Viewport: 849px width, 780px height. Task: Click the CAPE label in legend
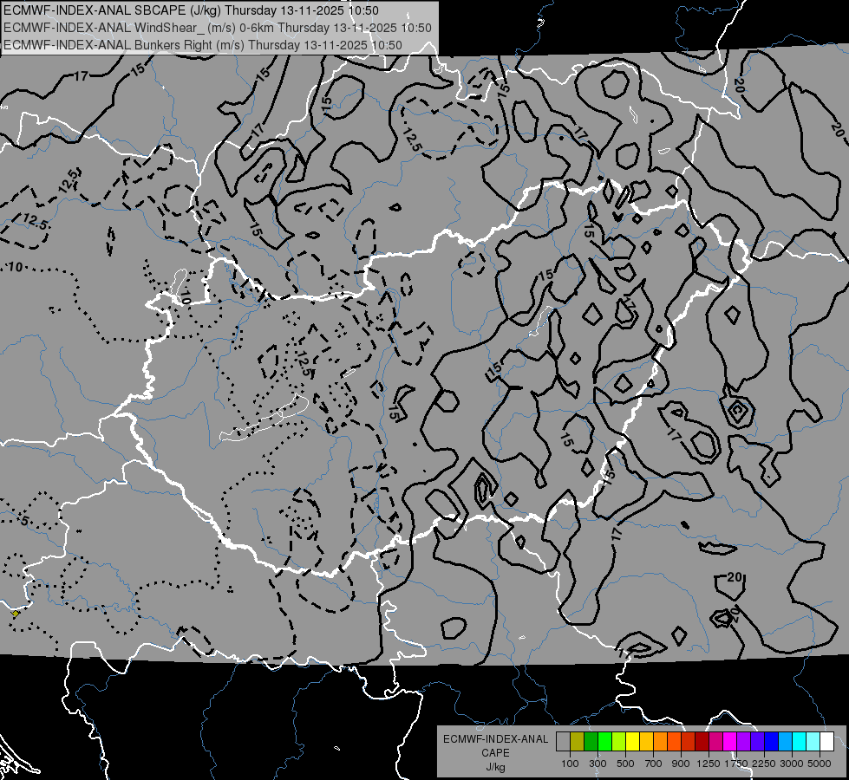point(495,753)
